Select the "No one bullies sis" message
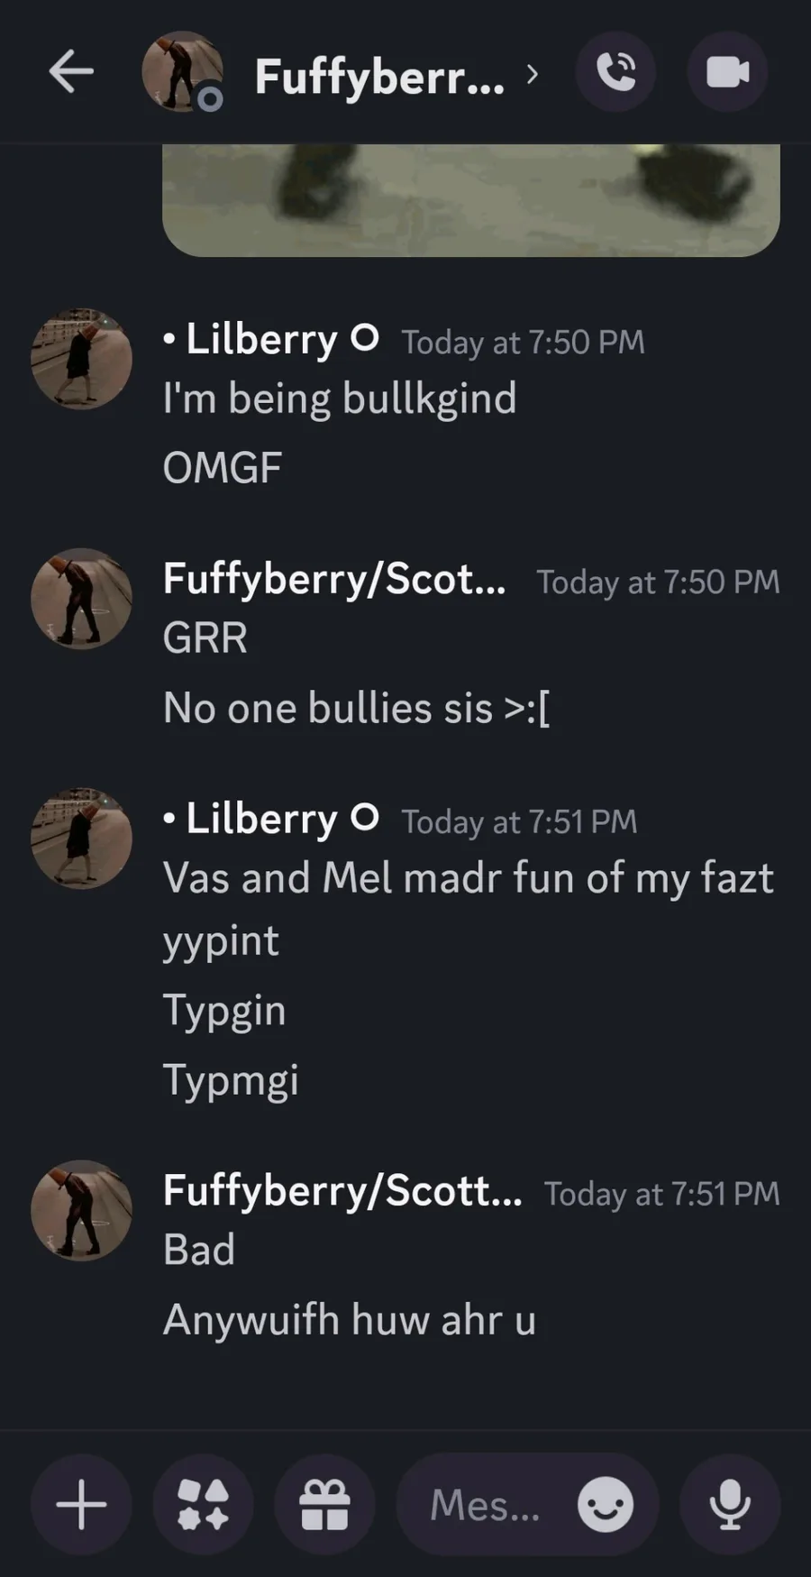811x1577 pixels. pos(357,708)
